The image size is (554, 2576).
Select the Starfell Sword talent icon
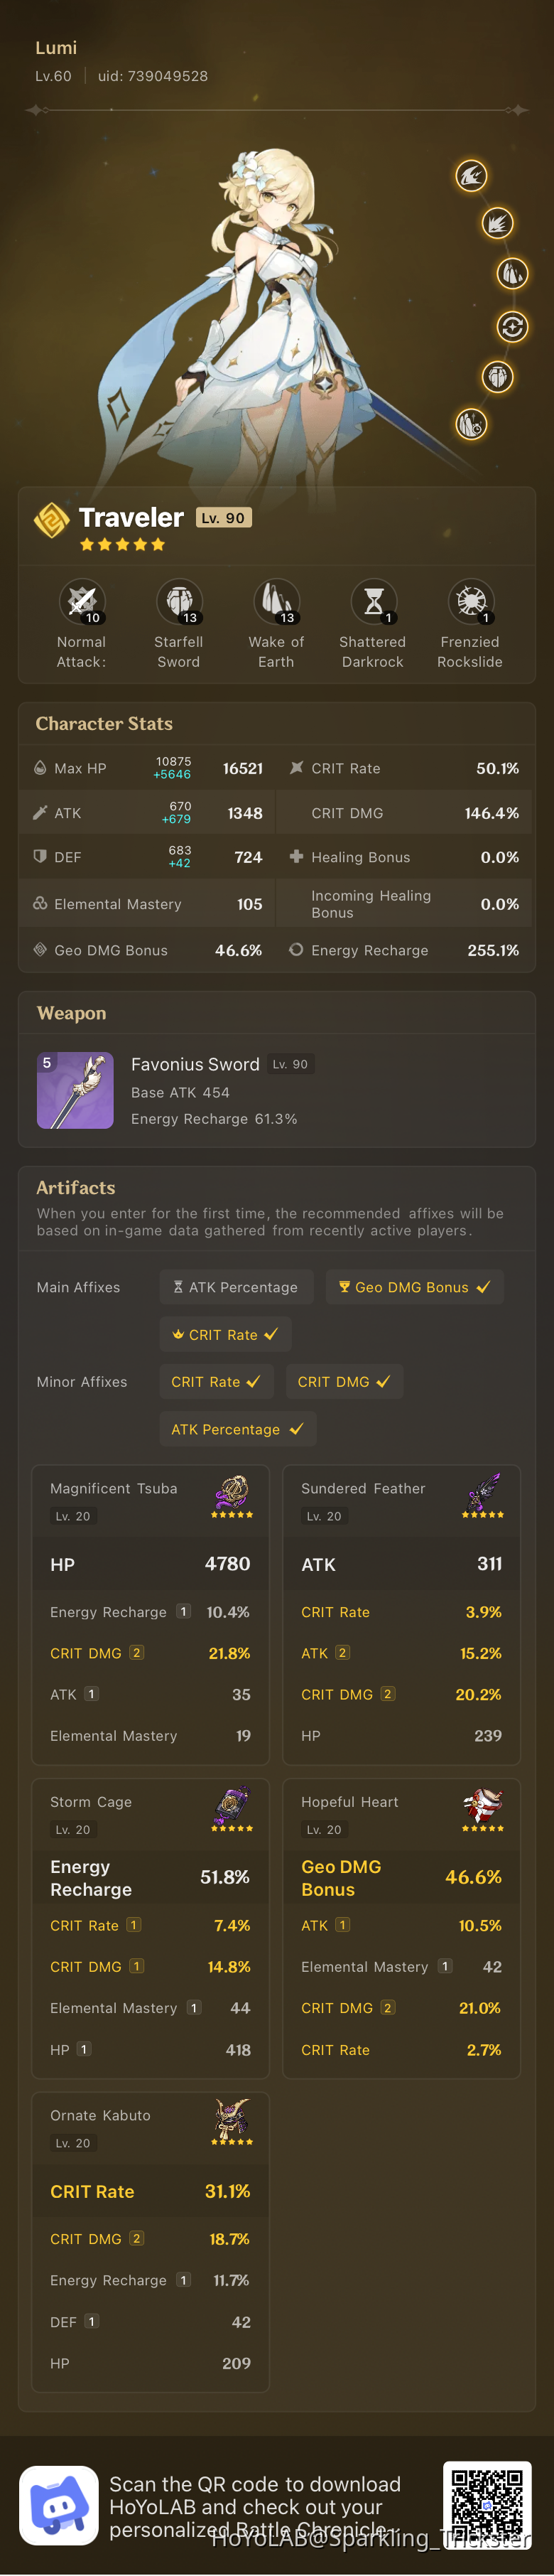(x=179, y=601)
